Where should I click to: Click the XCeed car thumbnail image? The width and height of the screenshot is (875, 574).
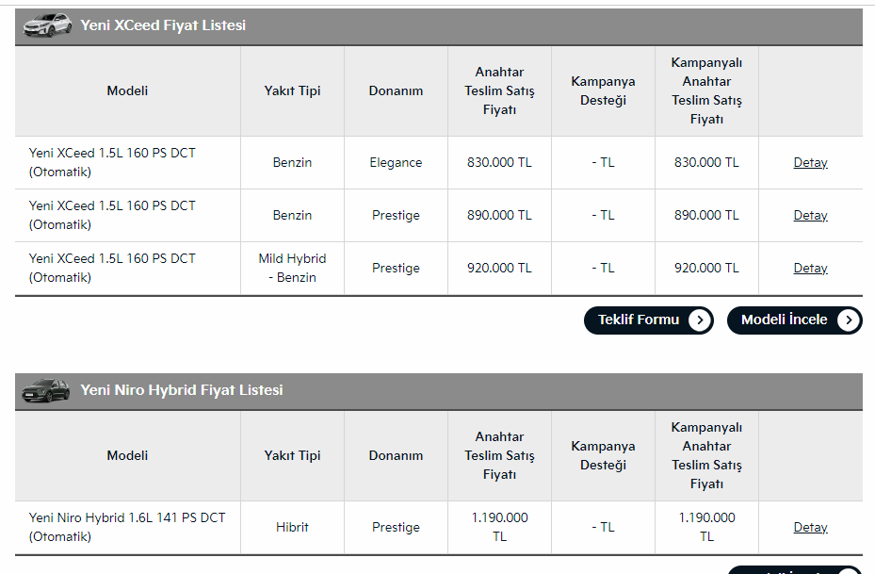[47, 25]
